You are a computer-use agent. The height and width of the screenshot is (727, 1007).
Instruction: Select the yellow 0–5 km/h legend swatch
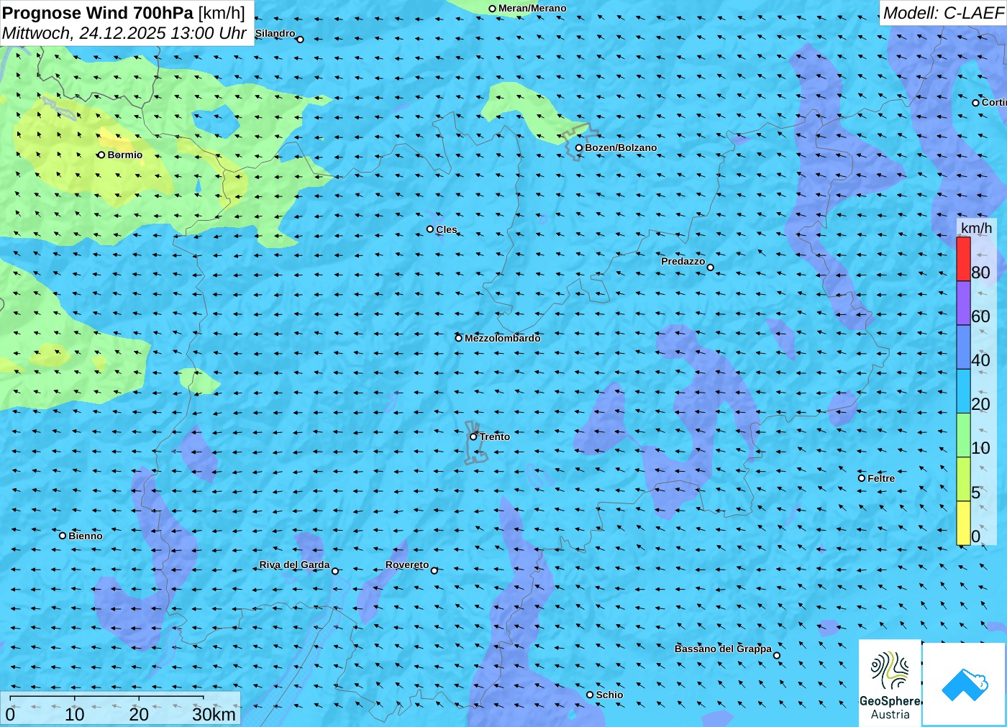click(963, 523)
